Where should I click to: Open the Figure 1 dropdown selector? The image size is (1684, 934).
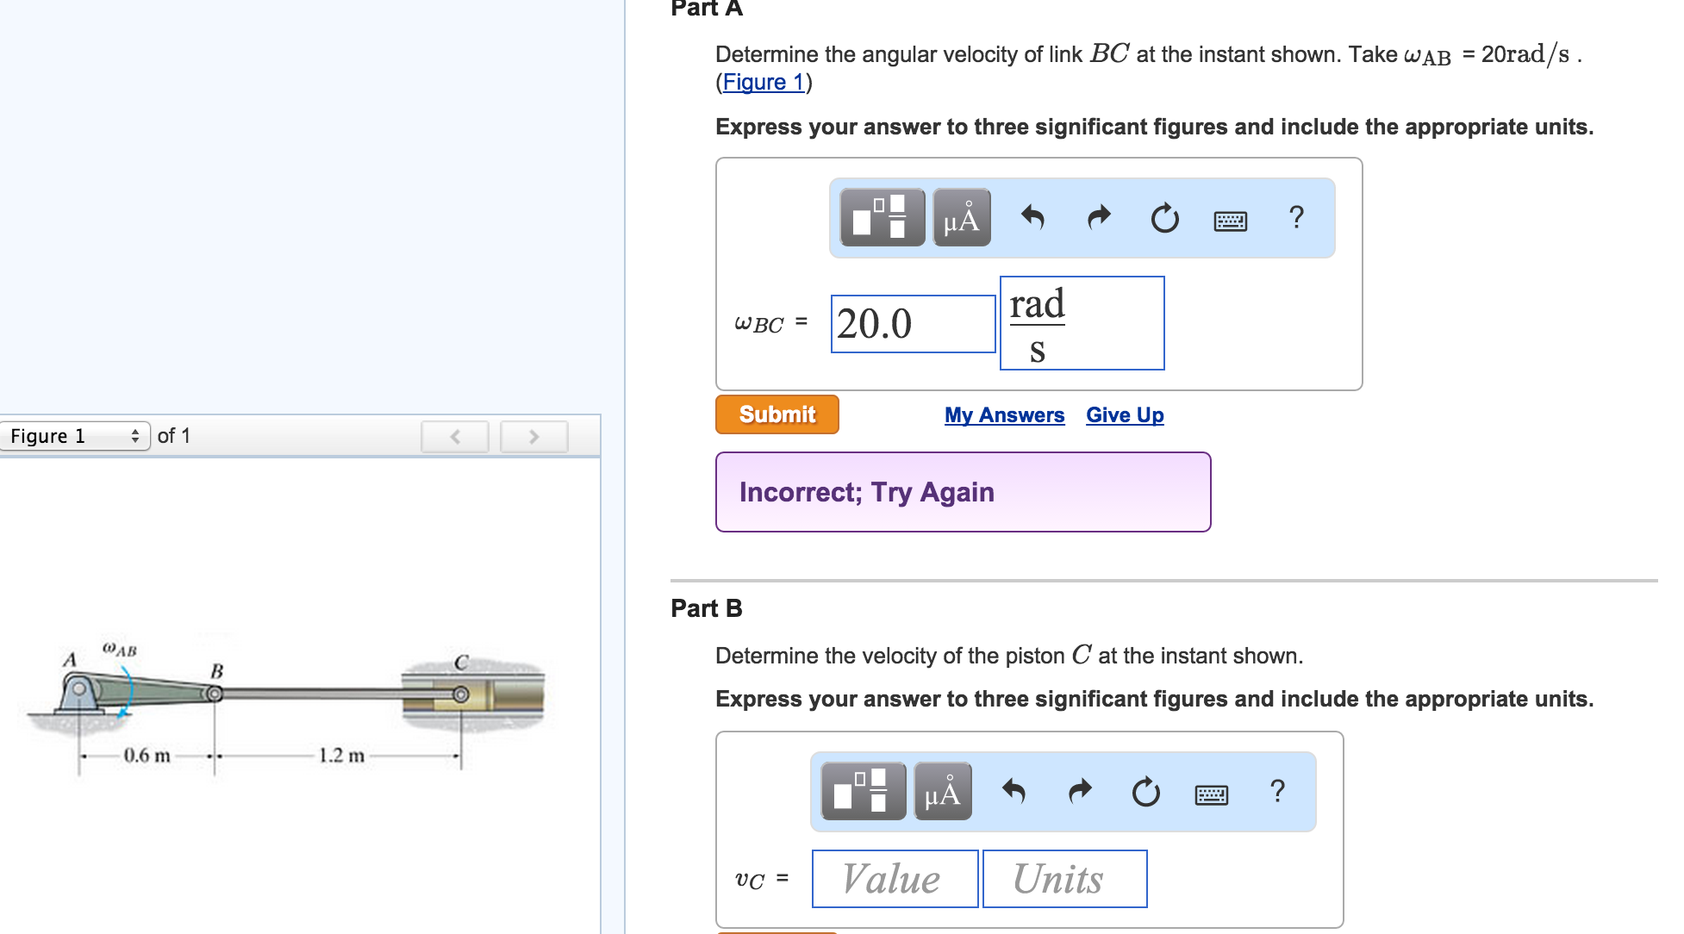point(76,436)
